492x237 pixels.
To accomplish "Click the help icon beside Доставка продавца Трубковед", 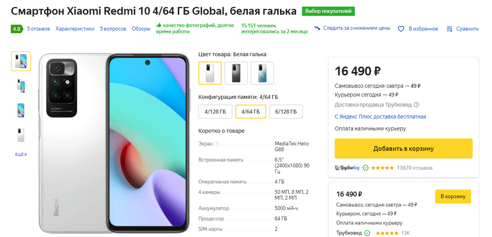I will click(x=417, y=105).
